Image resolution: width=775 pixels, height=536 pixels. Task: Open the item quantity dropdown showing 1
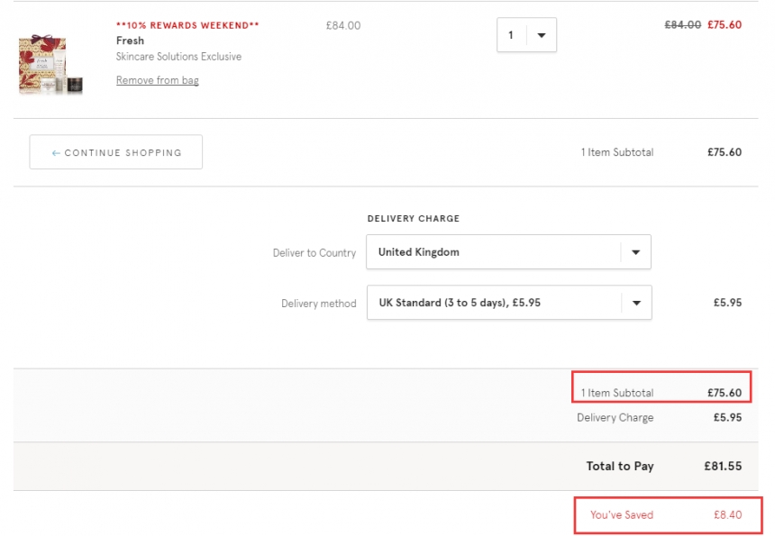[512, 36]
